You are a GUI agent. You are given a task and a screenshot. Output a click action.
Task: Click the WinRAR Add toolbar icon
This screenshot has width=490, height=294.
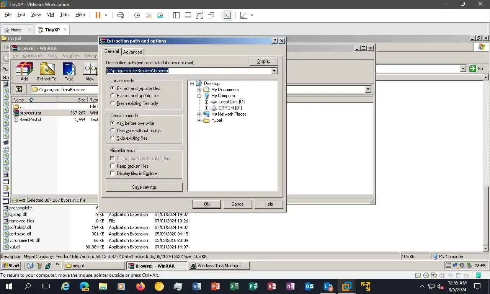24,72
